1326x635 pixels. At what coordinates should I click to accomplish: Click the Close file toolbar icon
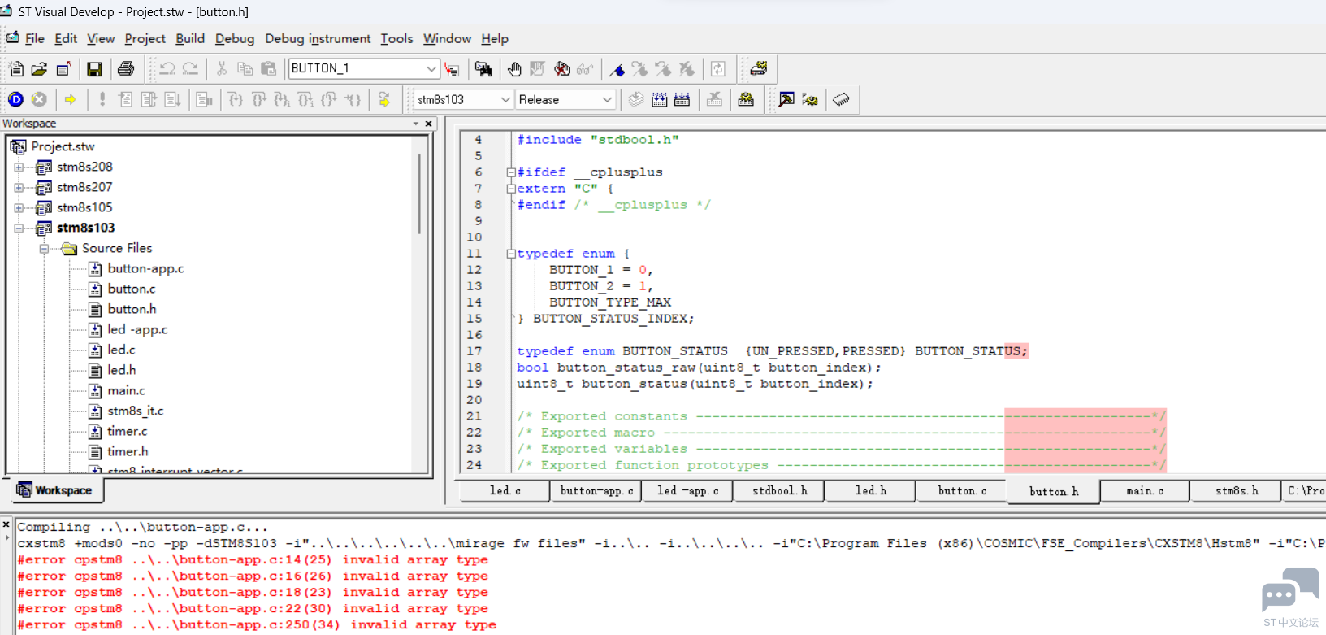click(x=63, y=69)
